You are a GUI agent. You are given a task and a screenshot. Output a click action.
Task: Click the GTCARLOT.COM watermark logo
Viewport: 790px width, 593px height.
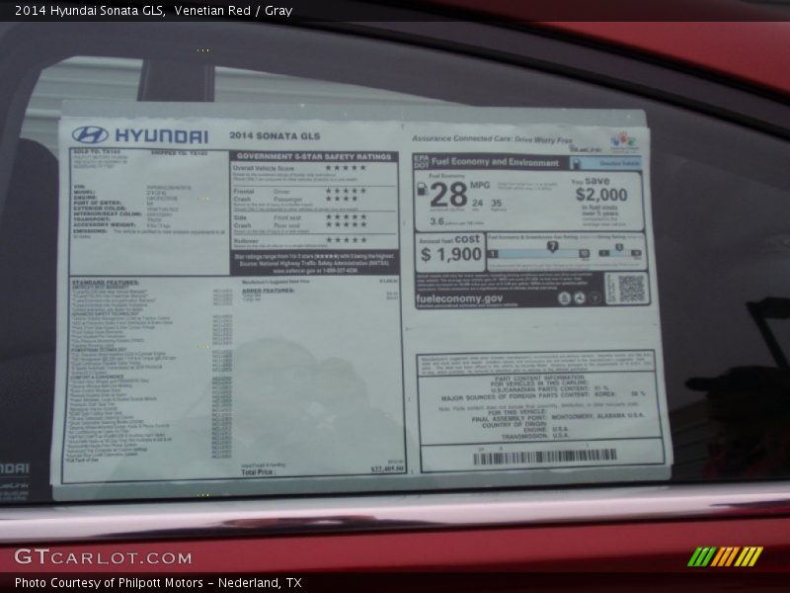click(103, 557)
